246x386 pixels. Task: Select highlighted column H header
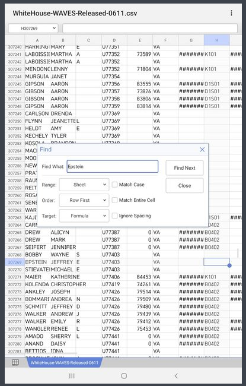click(x=217, y=40)
